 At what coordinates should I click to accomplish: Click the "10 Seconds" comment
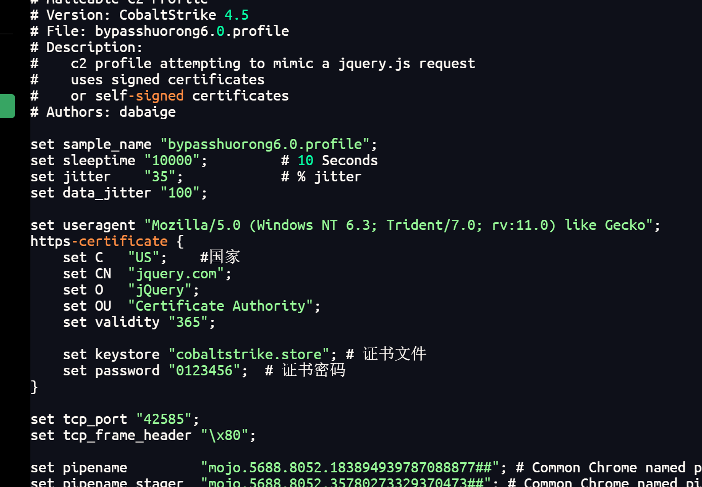click(x=337, y=161)
